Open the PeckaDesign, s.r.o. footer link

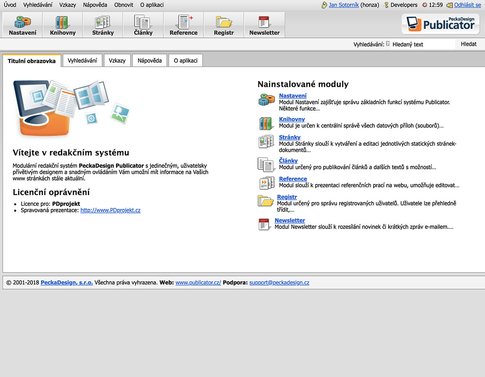tap(67, 282)
